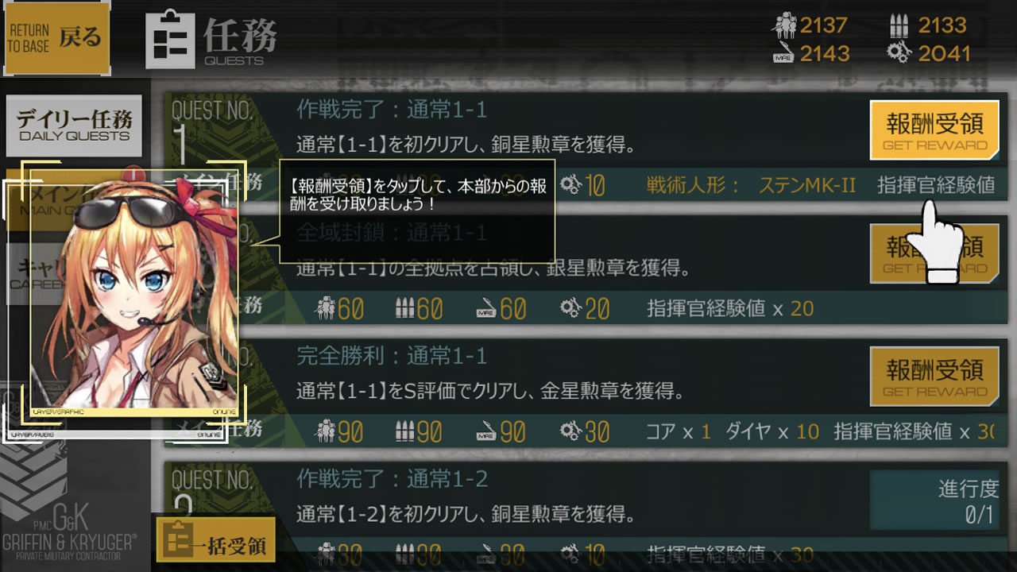
Task: Claim the 完全勝利 通常1-1 reward button
Action: tap(934, 377)
